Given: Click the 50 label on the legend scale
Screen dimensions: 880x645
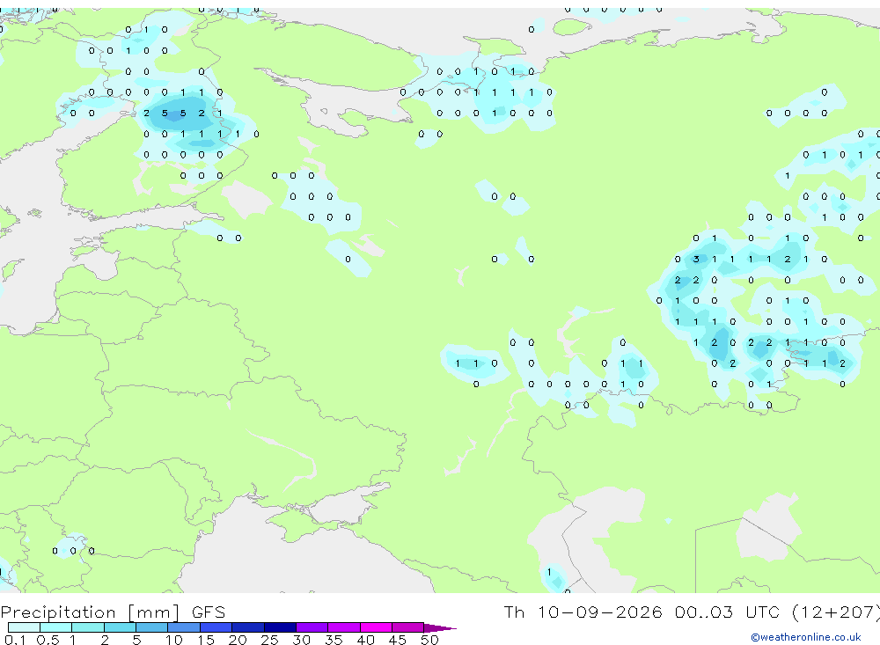Looking at the screenshot, I should point(429,640).
